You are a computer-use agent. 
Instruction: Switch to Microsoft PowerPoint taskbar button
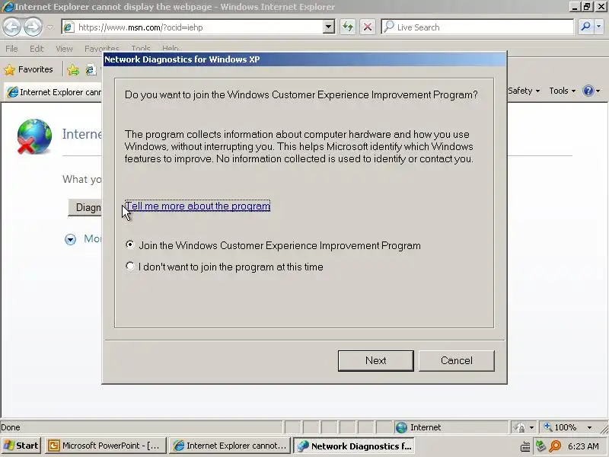point(106,446)
